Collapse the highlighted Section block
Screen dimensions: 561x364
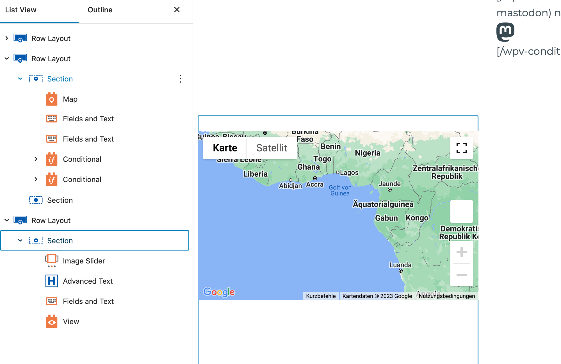pos(20,240)
